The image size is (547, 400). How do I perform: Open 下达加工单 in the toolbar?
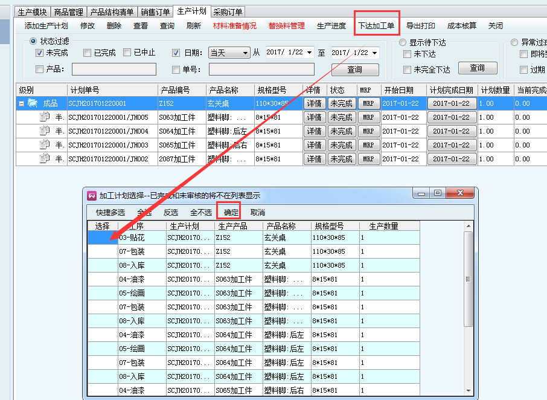click(x=376, y=26)
